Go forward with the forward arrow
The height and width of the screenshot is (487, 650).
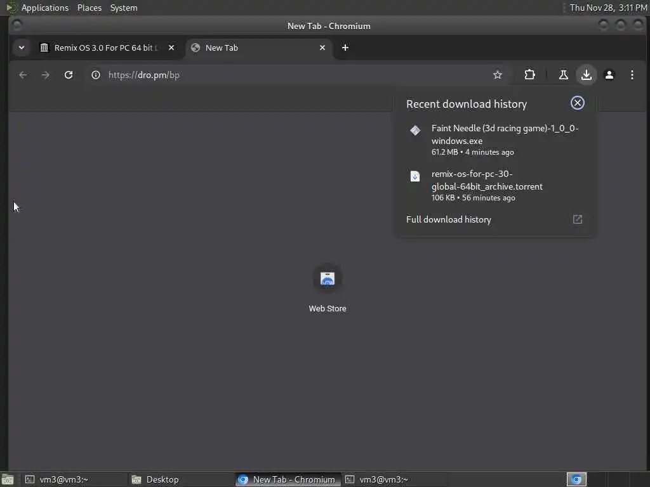tap(46, 75)
